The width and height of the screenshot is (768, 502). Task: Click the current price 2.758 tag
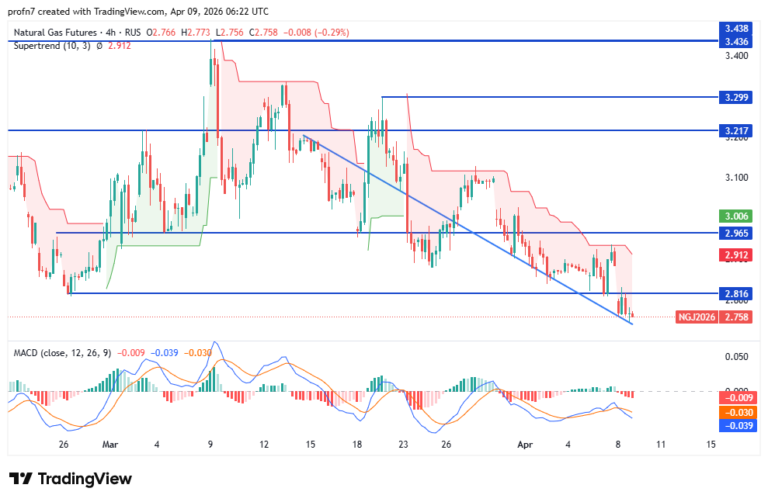coord(736,317)
